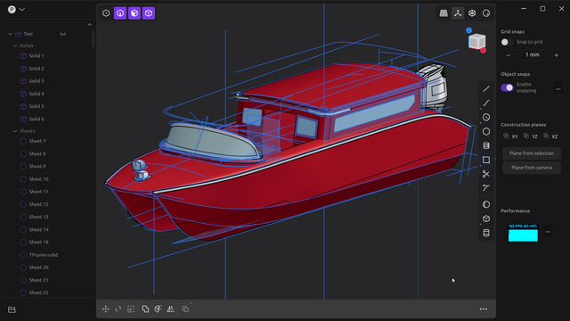This screenshot has width=570, height=321.
Task: Toggle edge selection mode button
Action: pyautogui.click(x=120, y=13)
